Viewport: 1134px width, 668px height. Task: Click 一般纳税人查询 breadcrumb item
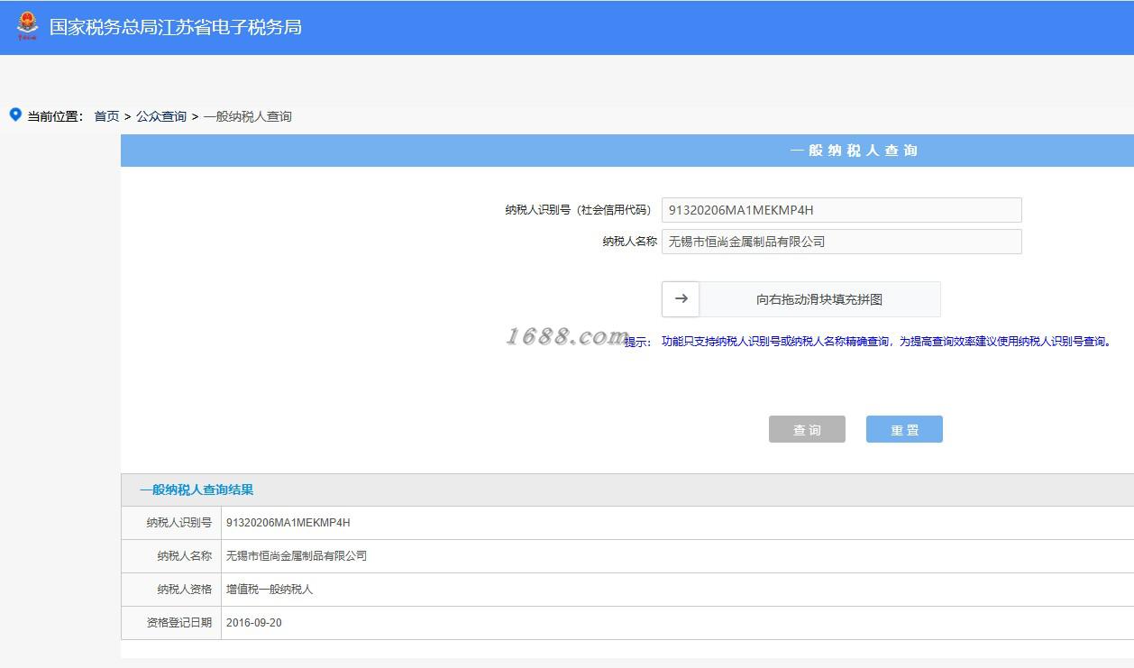click(x=247, y=116)
